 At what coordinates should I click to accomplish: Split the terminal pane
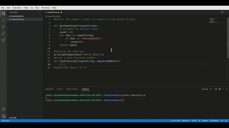click(216, 89)
